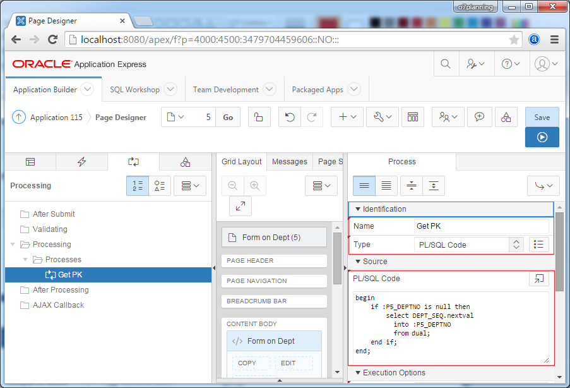Go back in browser history

[16, 39]
